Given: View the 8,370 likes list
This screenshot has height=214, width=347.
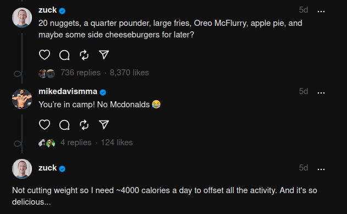Looking at the screenshot, I should [129, 73].
